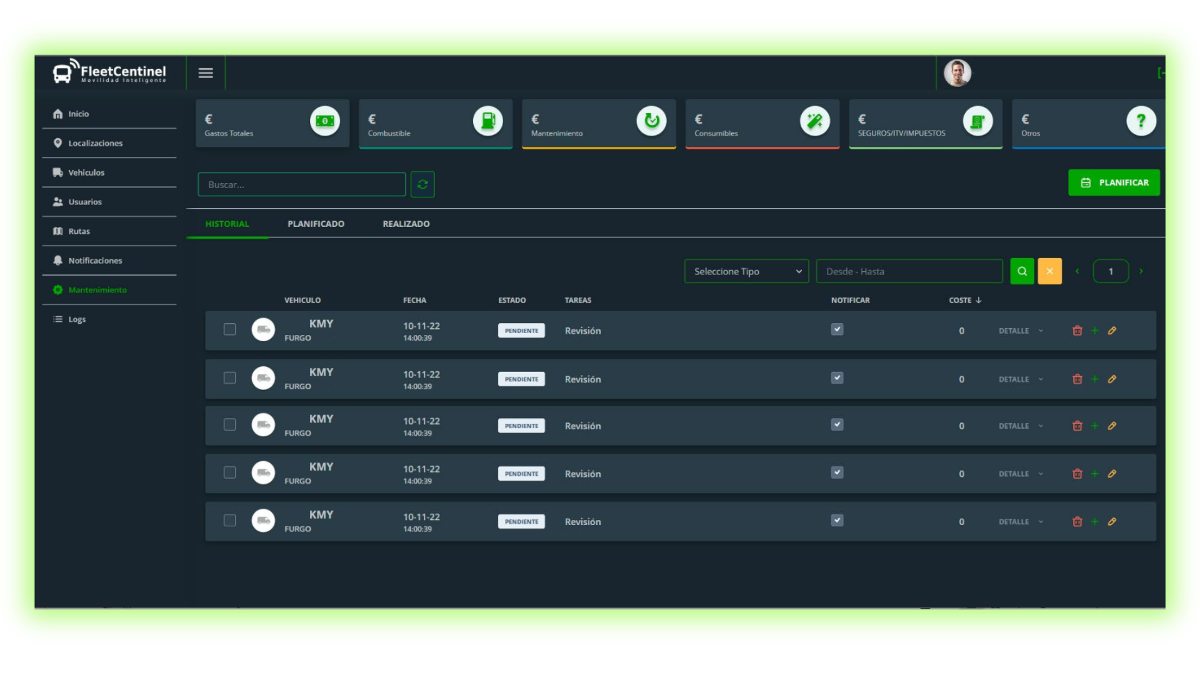The image size is (1200, 675).
Task: Switch to the HISTORIAL tab
Action: pyautogui.click(x=227, y=224)
